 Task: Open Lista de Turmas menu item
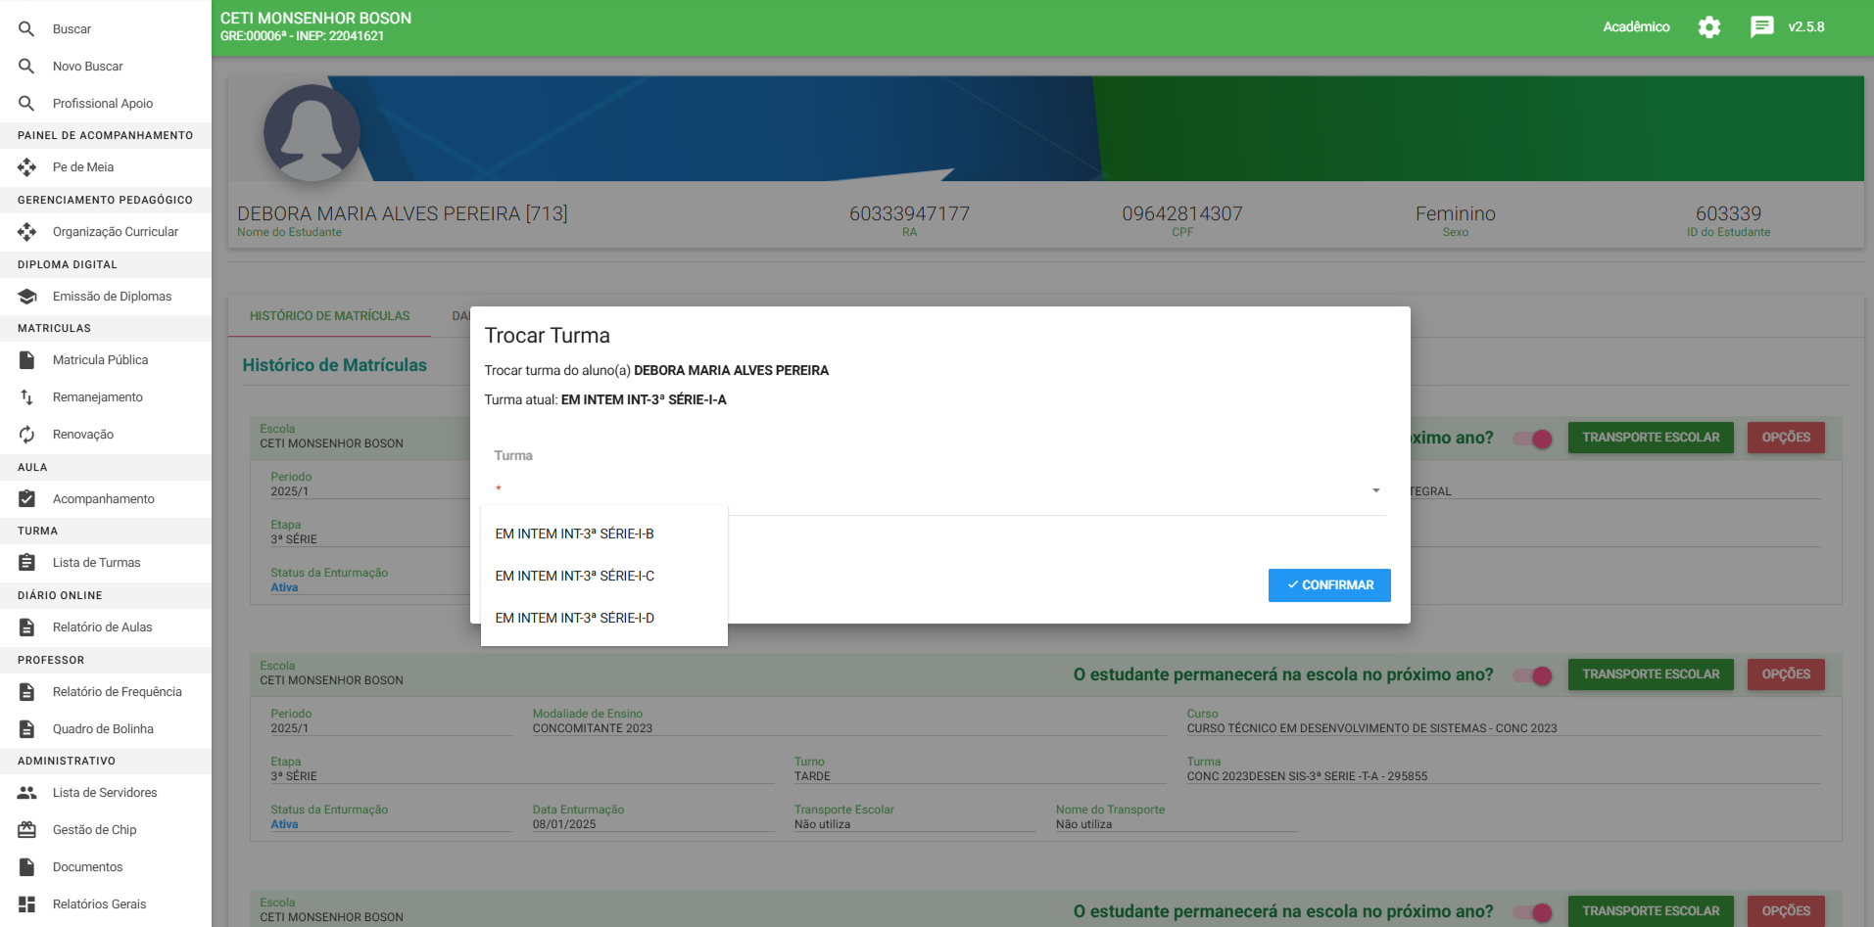tap(96, 563)
